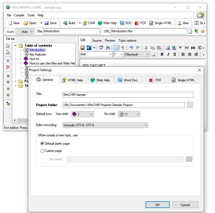
Task: Export to PDF from main toolbar
Action: (x=140, y=23)
